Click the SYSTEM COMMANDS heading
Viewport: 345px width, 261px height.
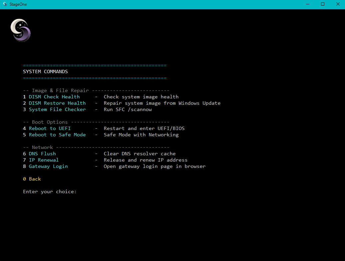click(x=45, y=72)
